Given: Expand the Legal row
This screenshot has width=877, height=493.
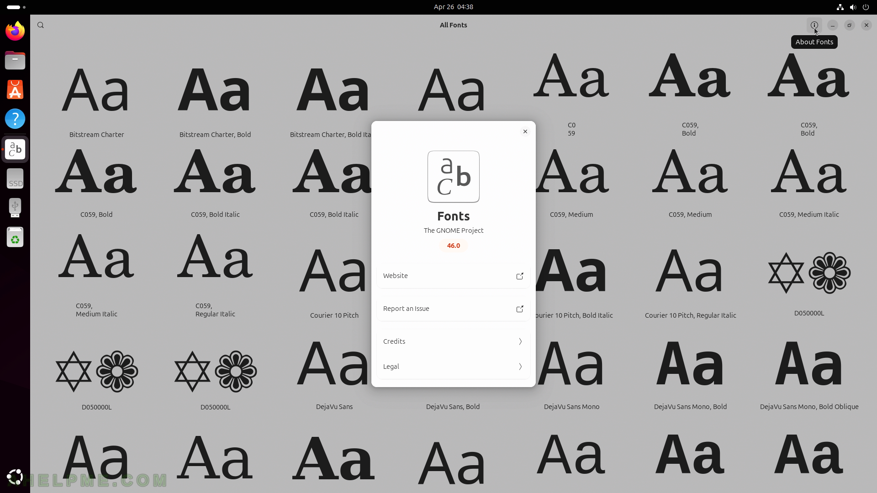Looking at the screenshot, I should (x=453, y=367).
